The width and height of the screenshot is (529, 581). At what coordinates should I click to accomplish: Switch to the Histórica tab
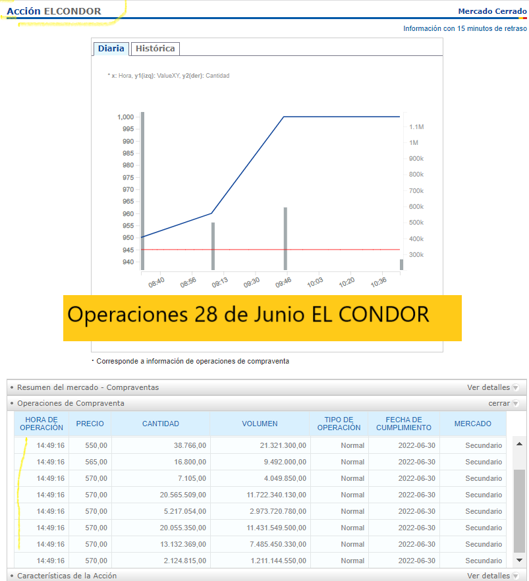coord(154,48)
